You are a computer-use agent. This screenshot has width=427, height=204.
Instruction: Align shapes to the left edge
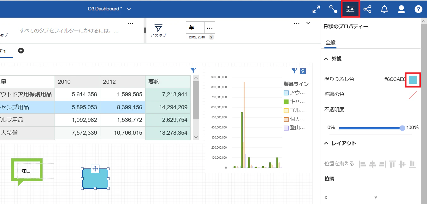[363, 164]
